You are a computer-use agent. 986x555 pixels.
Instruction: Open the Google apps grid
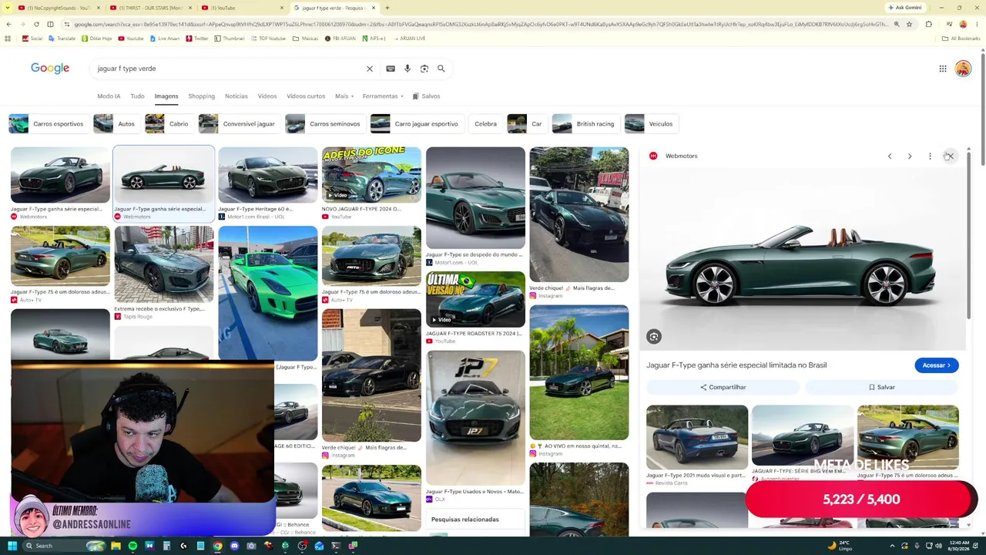(x=943, y=69)
